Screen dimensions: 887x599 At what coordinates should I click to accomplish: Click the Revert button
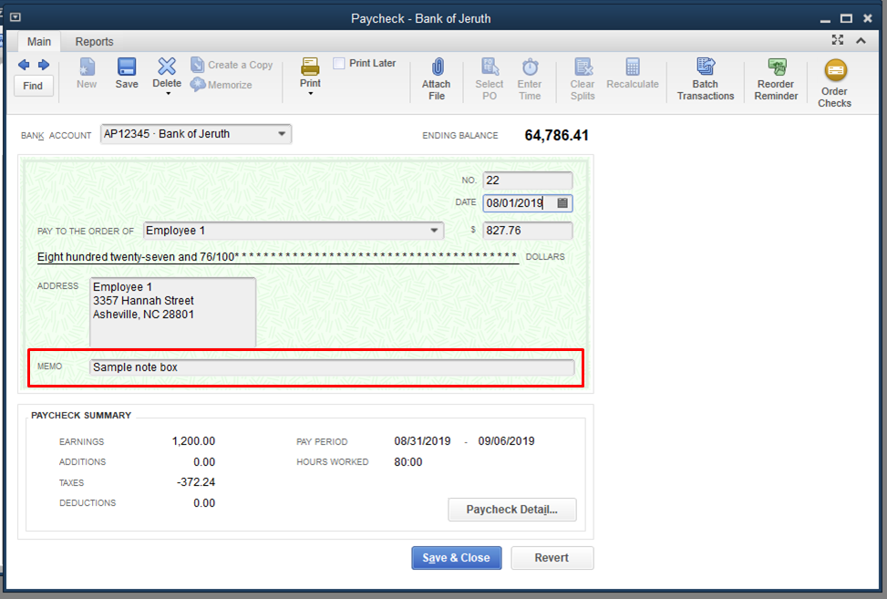pyautogui.click(x=552, y=558)
